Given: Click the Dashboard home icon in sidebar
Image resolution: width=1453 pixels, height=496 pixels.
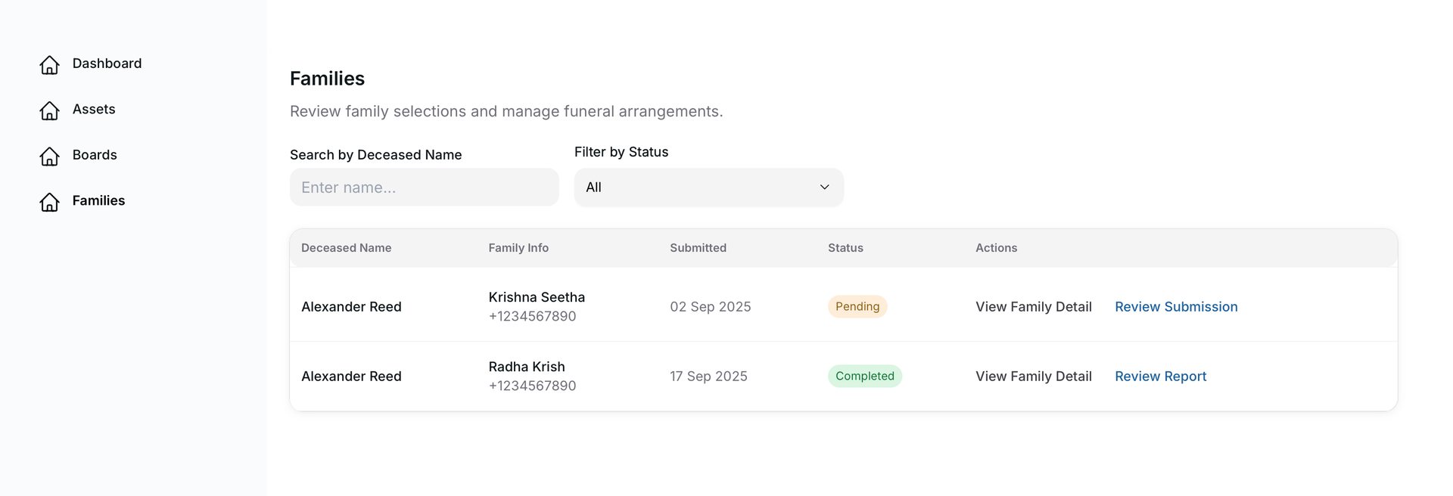Looking at the screenshot, I should tap(50, 65).
